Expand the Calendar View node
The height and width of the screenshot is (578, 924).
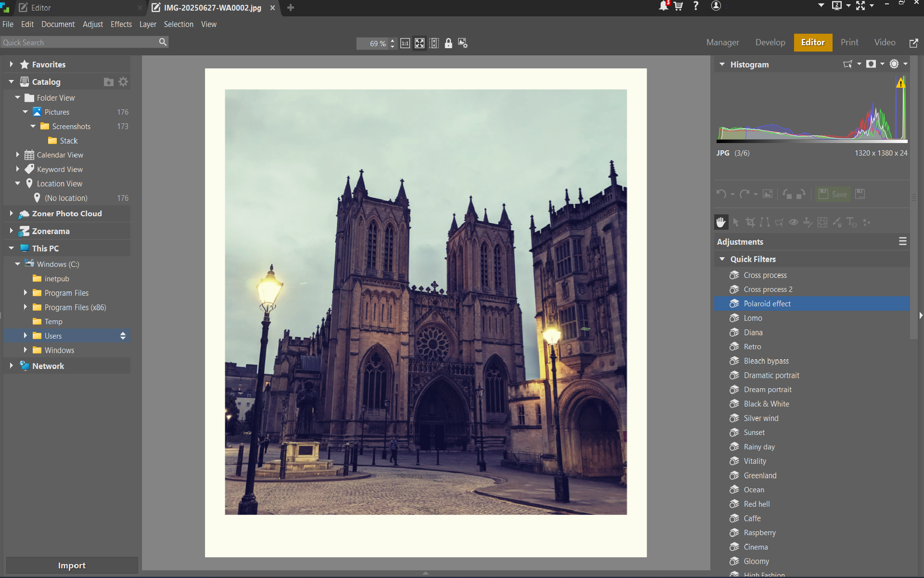coord(18,155)
